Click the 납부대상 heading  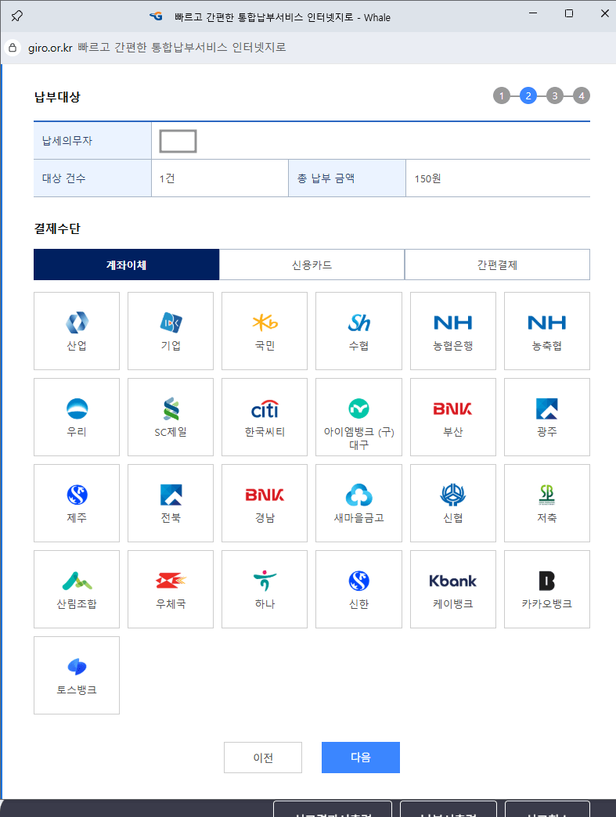pyautogui.click(x=57, y=97)
